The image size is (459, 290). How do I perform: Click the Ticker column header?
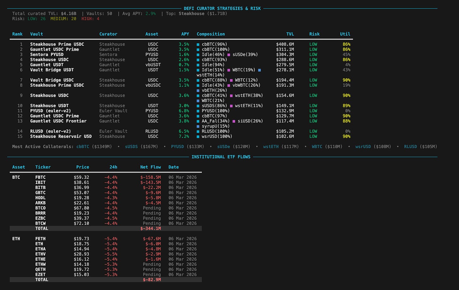pyautogui.click(x=43, y=167)
